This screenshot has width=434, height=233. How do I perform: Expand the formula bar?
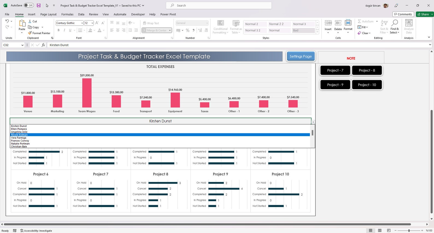click(430, 45)
